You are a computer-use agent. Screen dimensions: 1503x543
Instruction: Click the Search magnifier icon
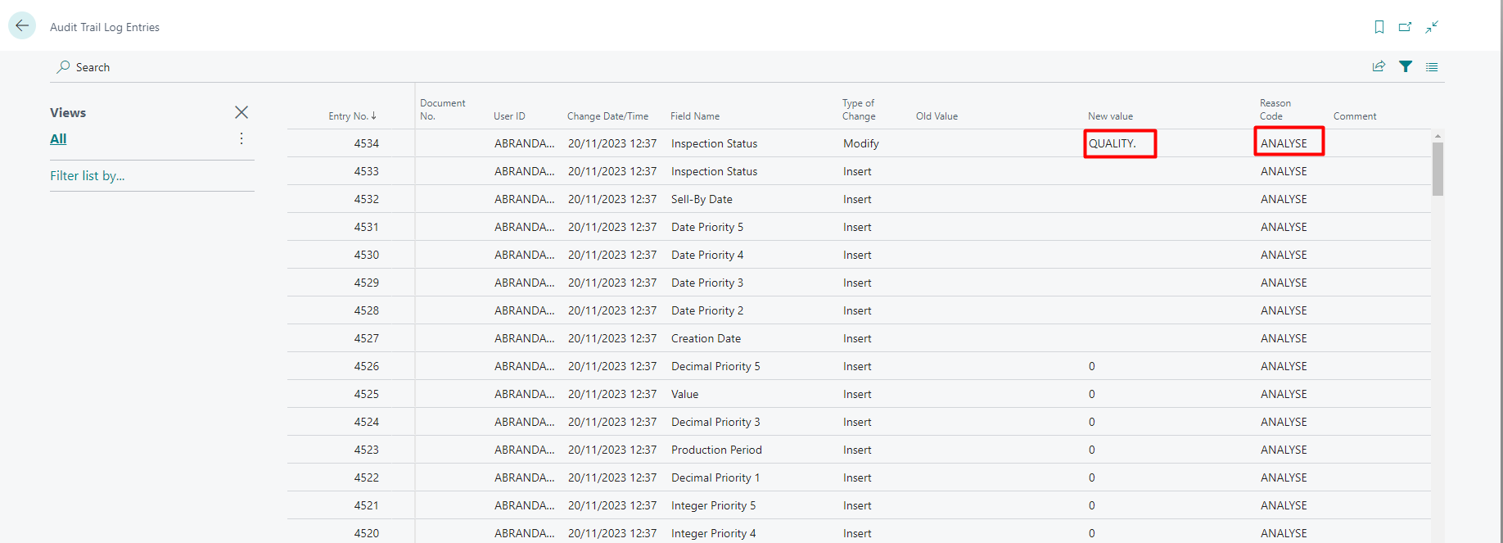pyautogui.click(x=63, y=67)
